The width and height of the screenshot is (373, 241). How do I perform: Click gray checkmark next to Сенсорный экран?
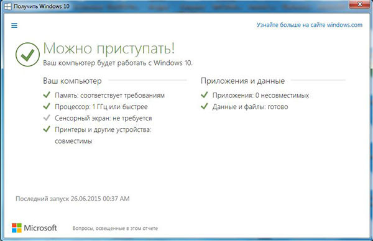tap(47, 117)
